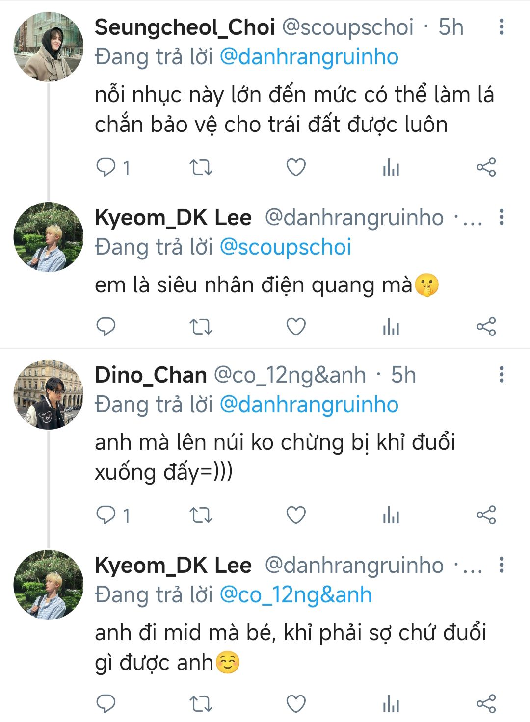Open more options on Seungcheol_Choi's tweet

[501, 27]
